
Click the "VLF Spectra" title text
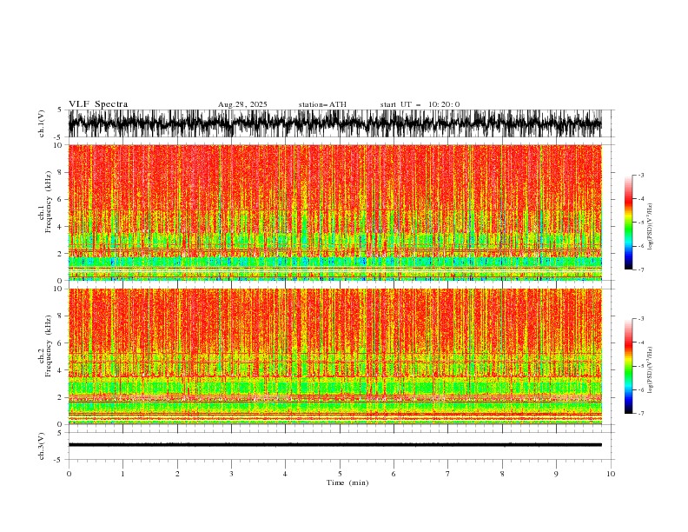(x=98, y=104)
